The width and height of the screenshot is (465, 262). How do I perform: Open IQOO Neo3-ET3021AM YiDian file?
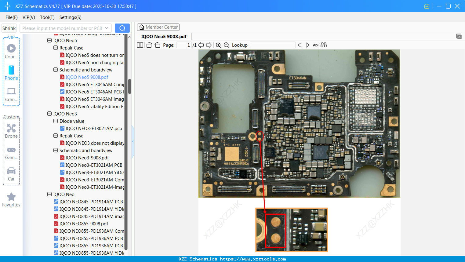coord(92,173)
